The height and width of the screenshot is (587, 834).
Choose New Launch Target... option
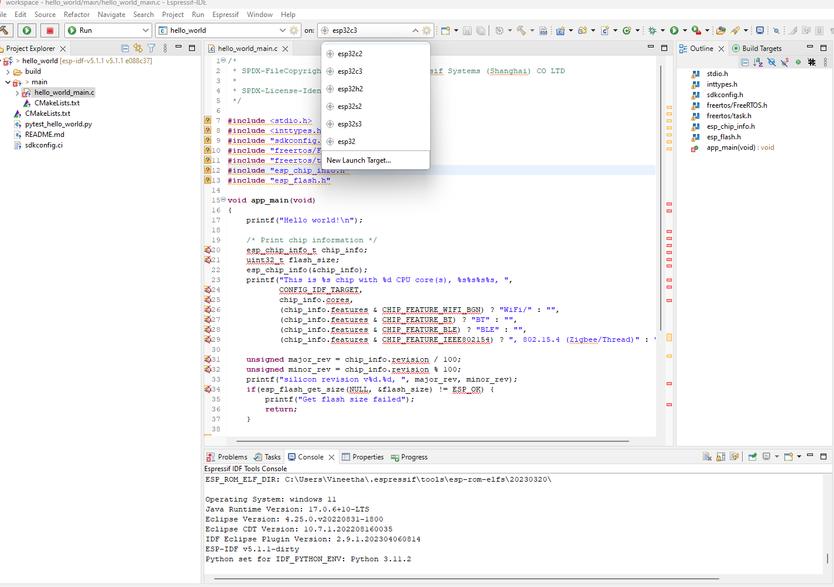[x=376, y=160]
